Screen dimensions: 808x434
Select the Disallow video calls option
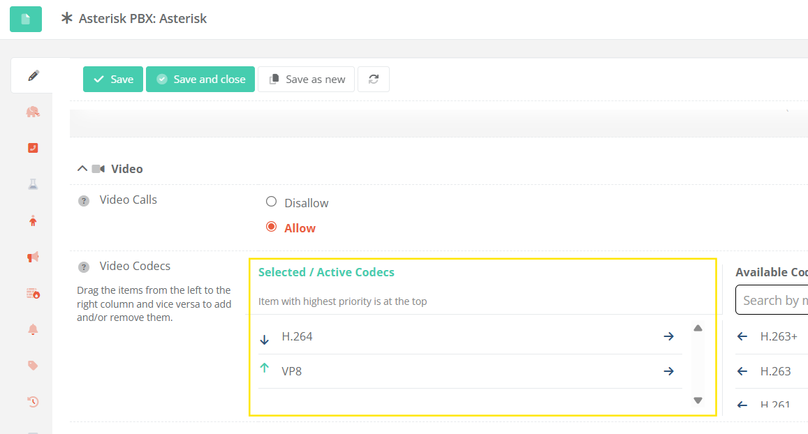[x=271, y=202]
